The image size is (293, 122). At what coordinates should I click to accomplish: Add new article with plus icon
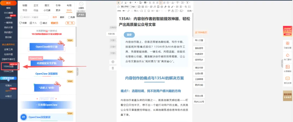pos(113,62)
